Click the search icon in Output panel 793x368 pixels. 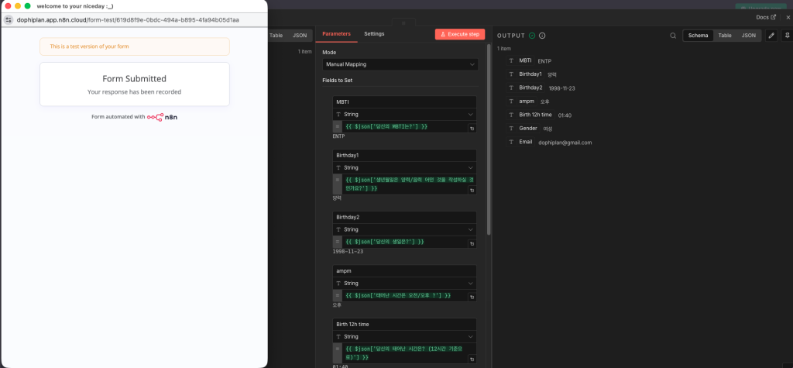click(673, 36)
